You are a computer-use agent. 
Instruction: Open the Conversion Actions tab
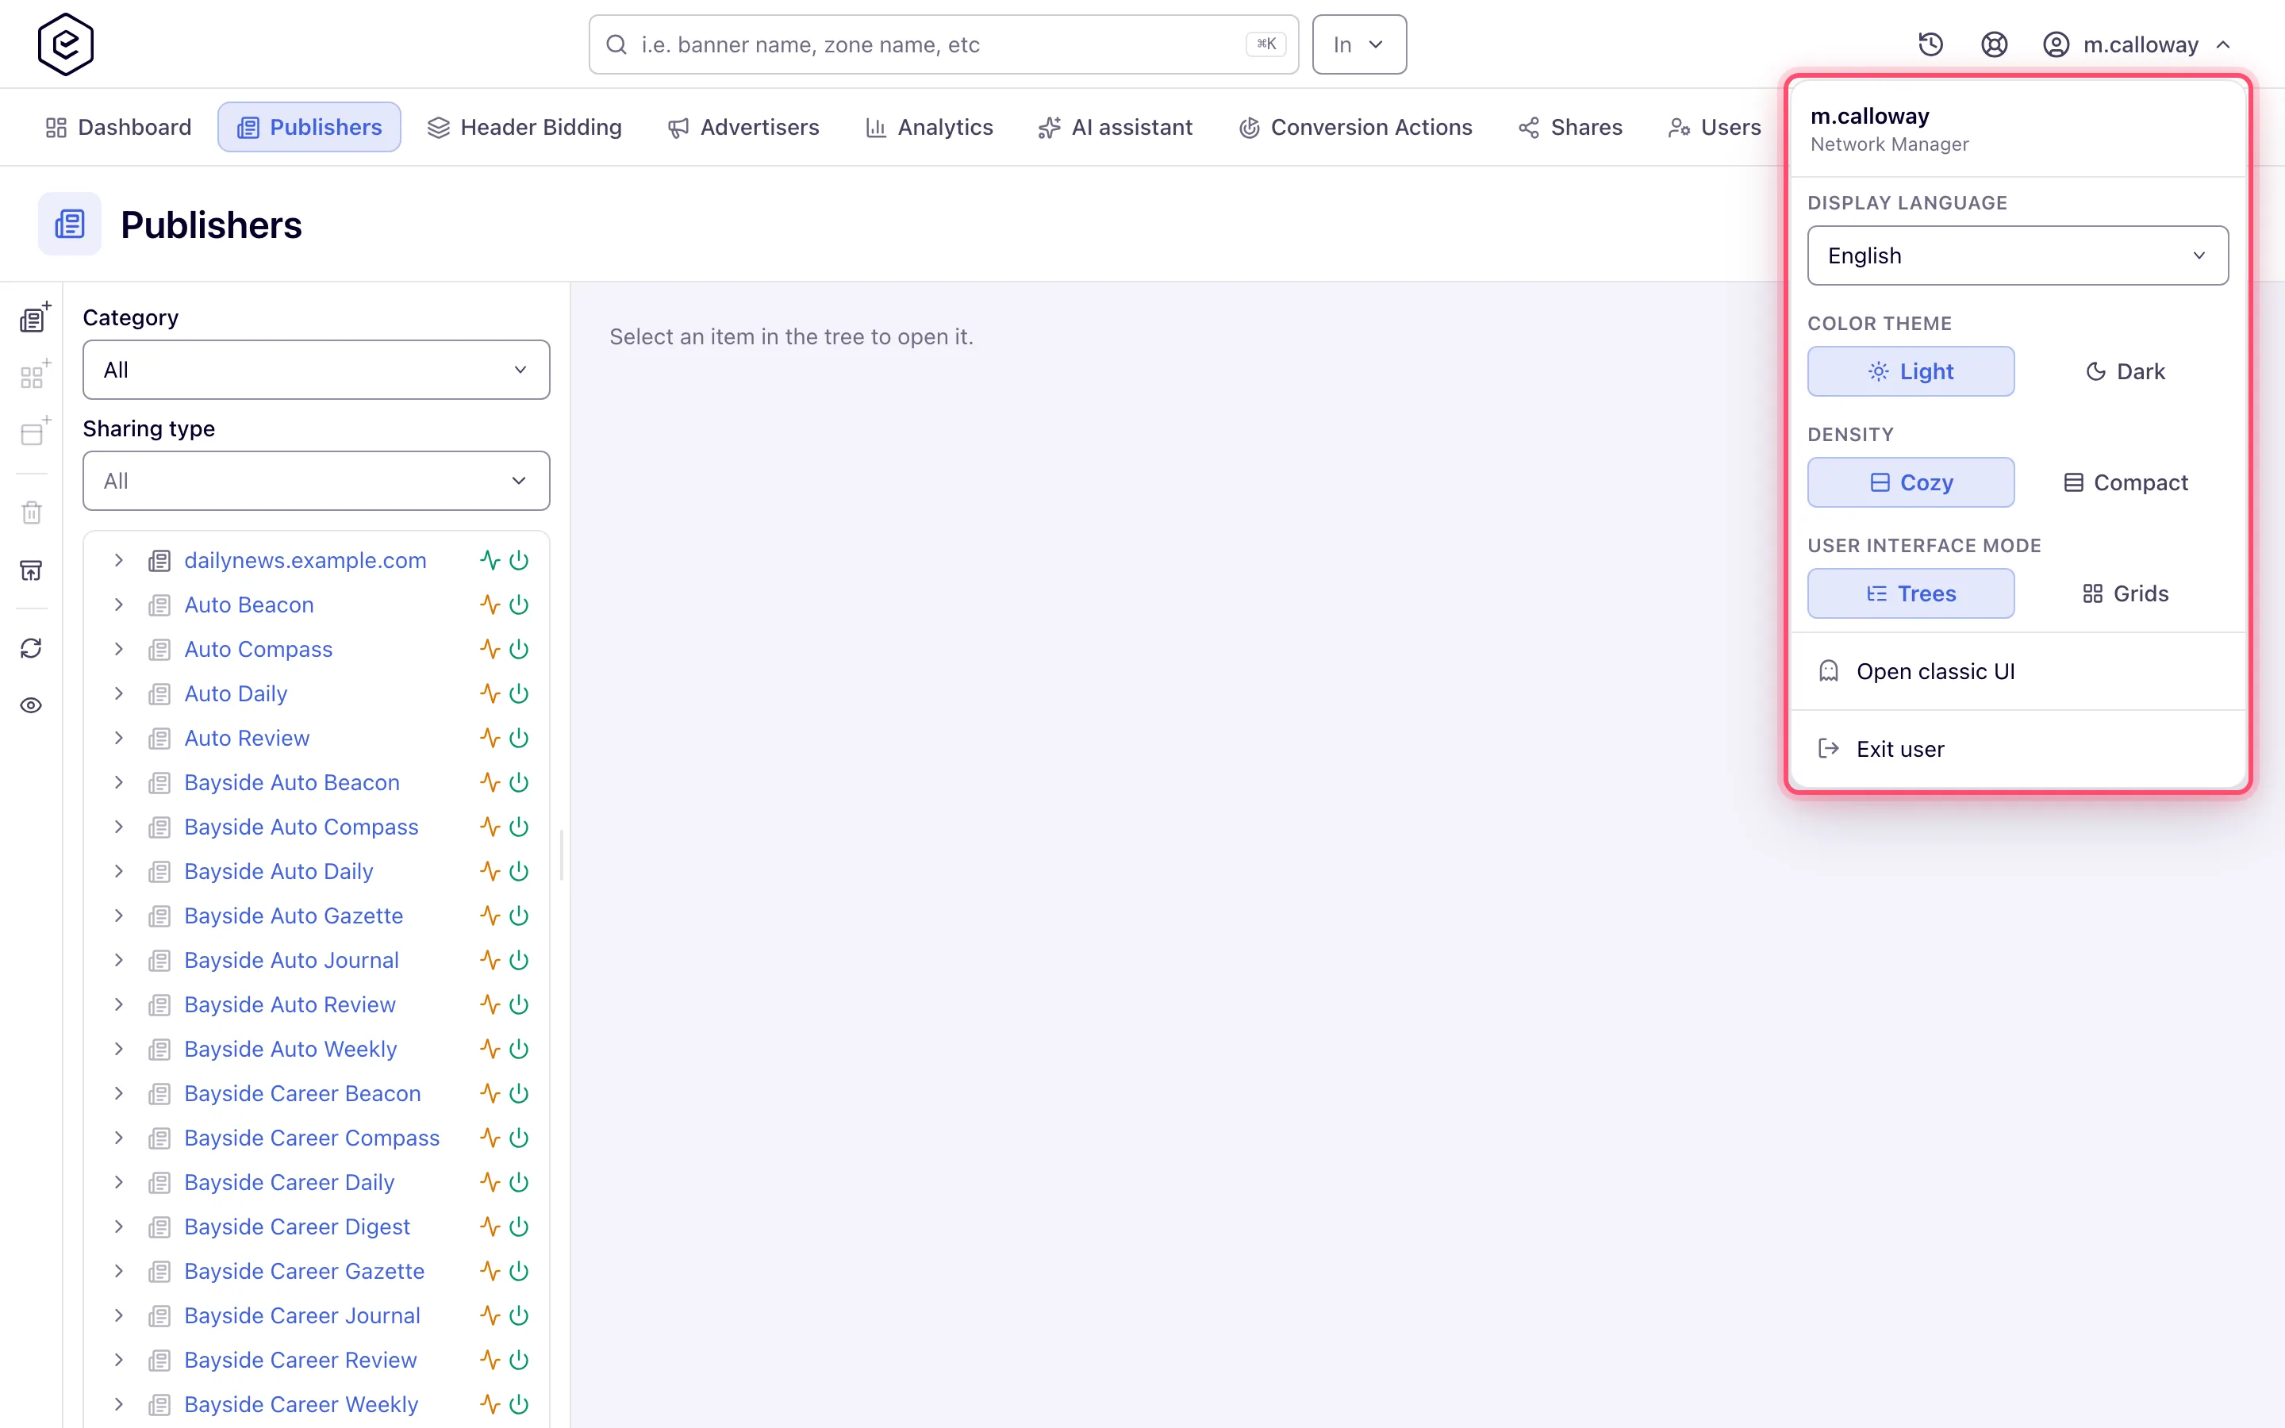(x=1355, y=127)
